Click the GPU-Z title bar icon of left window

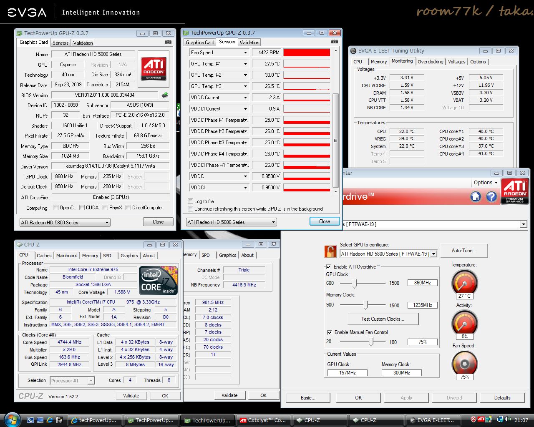click(19, 33)
